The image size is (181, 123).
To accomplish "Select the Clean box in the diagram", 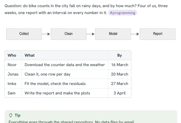I will click(69, 34).
